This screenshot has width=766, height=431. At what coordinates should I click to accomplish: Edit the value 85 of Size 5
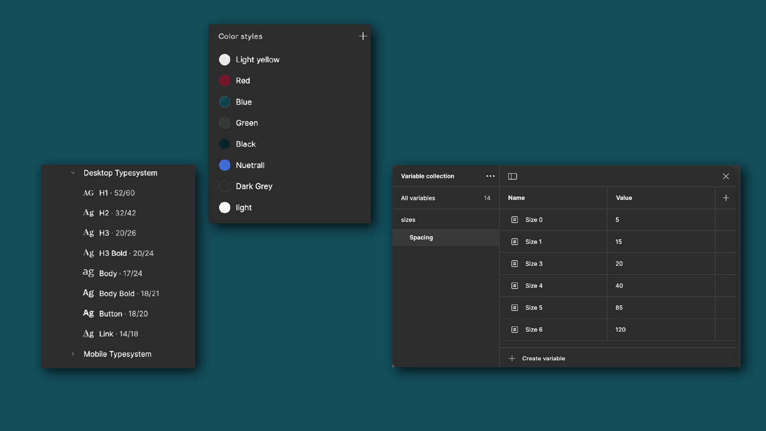[x=661, y=308]
